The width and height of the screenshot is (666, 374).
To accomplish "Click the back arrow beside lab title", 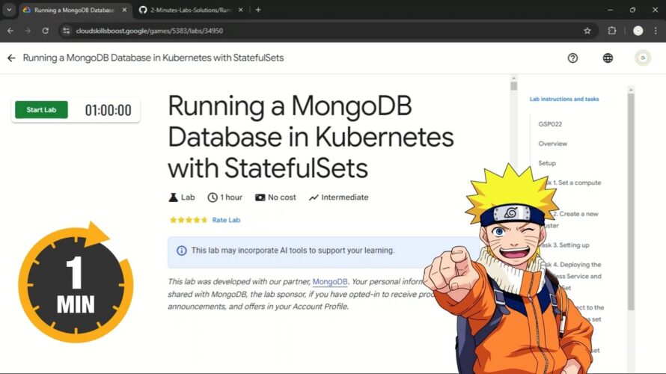I will (x=11, y=58).
